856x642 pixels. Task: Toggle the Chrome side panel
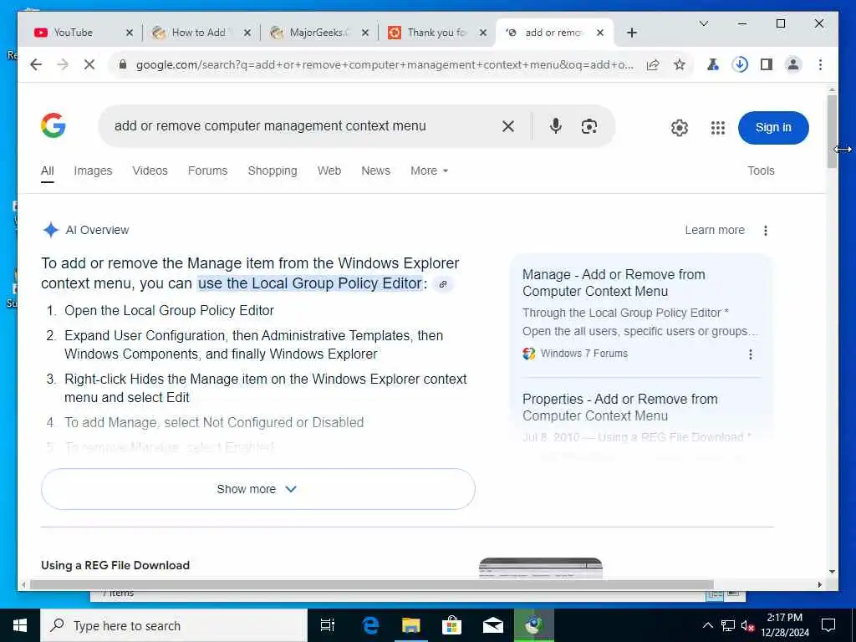767,64
